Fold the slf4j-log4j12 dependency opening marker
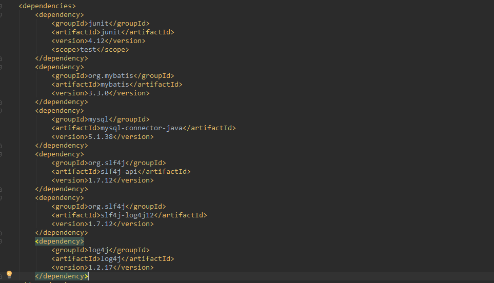 click(1, 198)
